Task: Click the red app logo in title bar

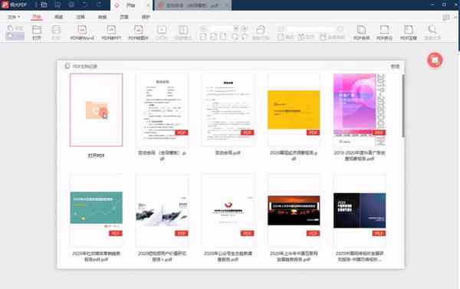Action: (x=5, y=5)
